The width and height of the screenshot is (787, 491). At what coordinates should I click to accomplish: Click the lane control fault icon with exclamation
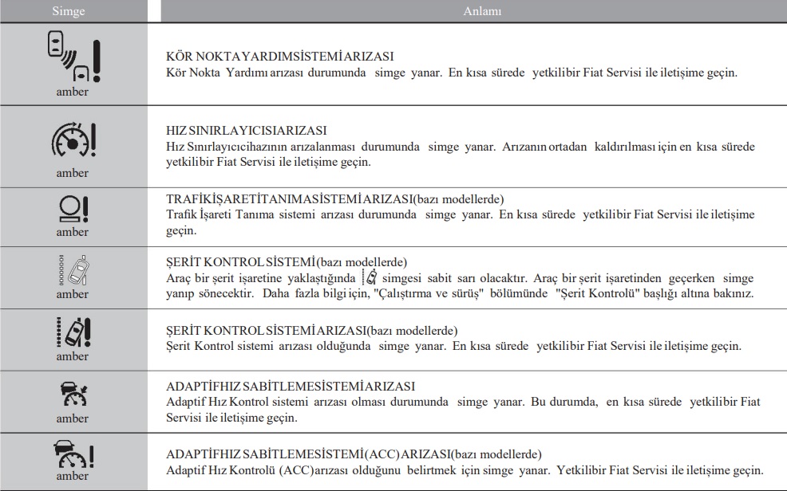click(x=73, y=332)
